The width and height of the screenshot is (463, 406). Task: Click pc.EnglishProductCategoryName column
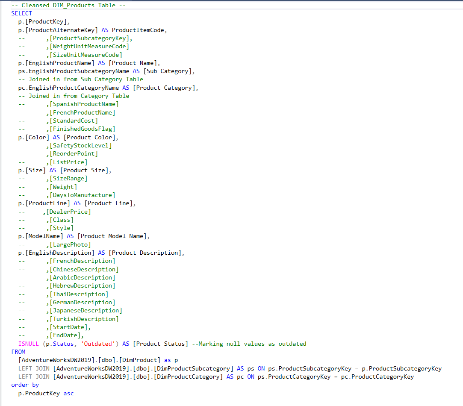[x=68, y=88]
